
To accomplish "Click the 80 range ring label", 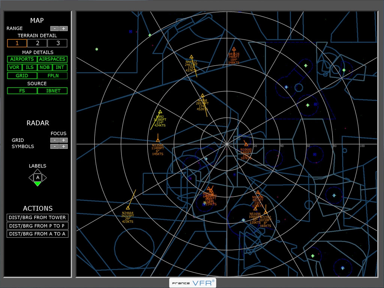I will click(x=334, y=146).
